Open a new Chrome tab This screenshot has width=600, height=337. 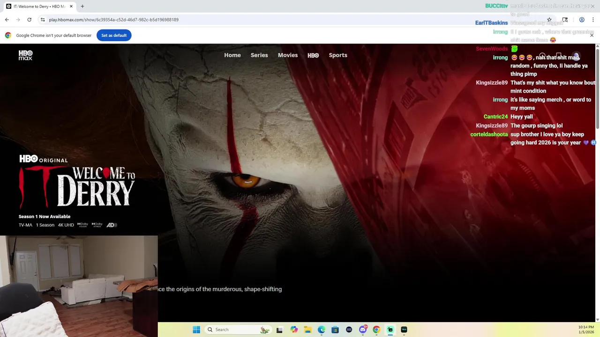[x=82, y=7]
